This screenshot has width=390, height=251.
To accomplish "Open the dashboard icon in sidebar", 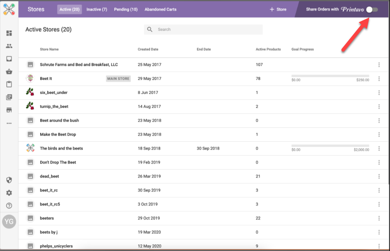I will point(9,33).
